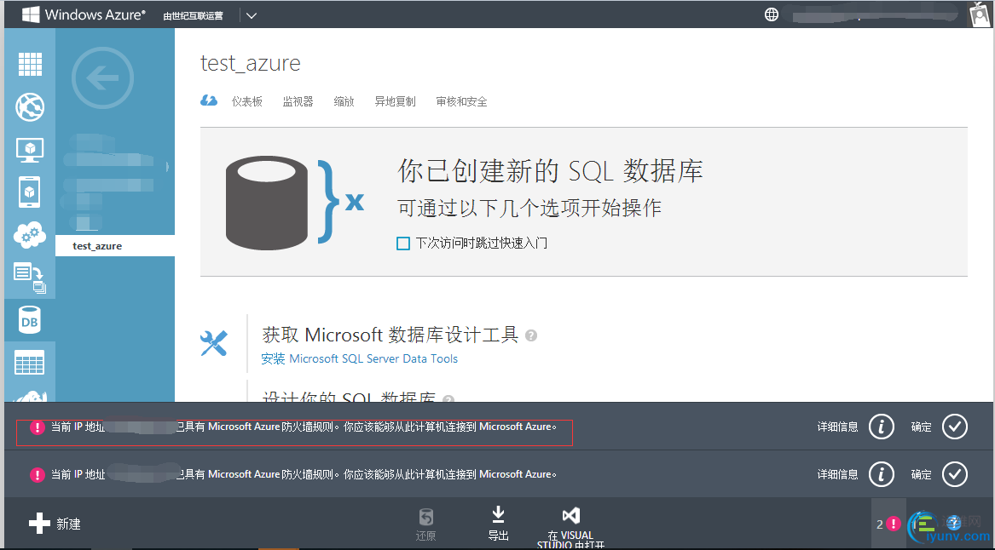Switch to 仪表板 tab

click(x=247, y=101)
